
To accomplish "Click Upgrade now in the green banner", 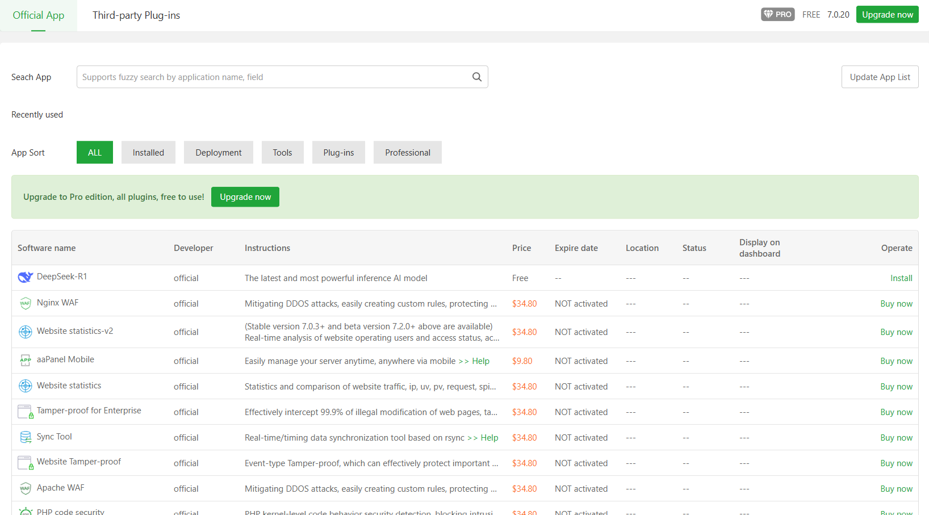I will click(x=245, y=197).
